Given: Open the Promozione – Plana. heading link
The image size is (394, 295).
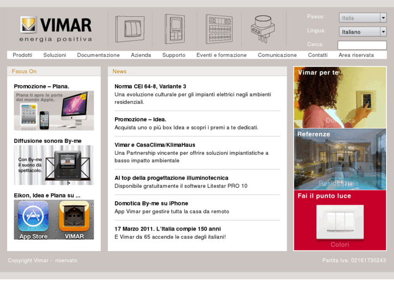Looking at the screenshot, I should coord(42,87).
